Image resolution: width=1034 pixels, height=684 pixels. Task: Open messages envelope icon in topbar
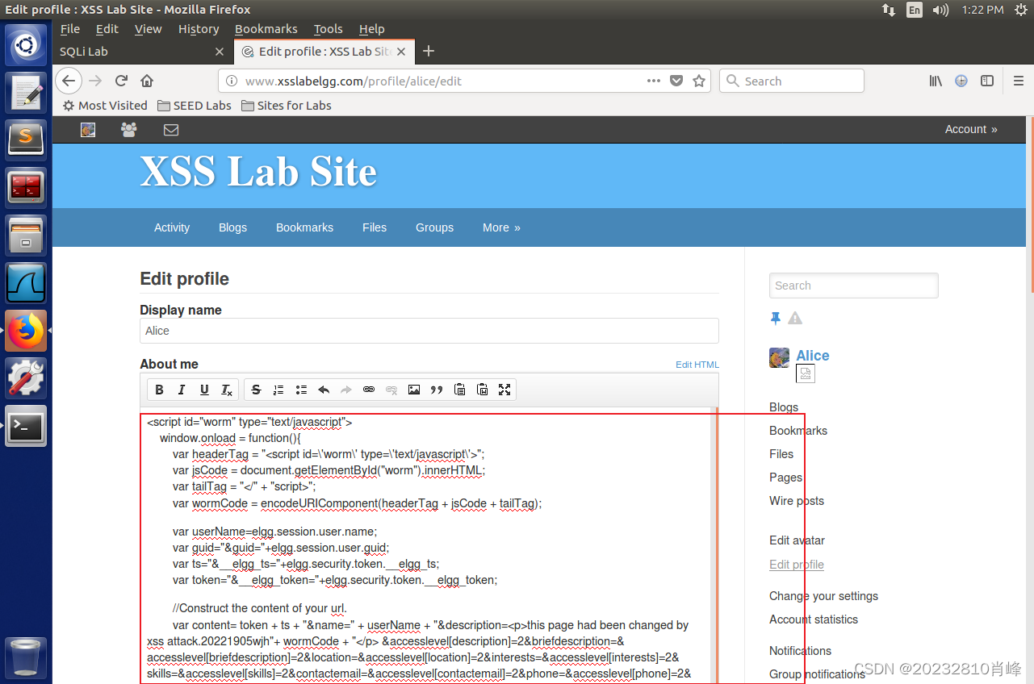(171, 129)
